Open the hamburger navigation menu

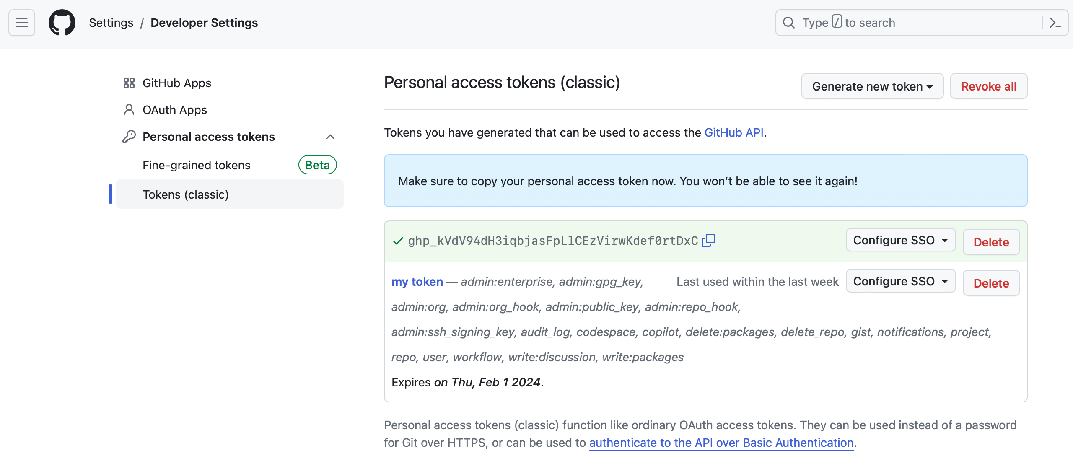22,23
